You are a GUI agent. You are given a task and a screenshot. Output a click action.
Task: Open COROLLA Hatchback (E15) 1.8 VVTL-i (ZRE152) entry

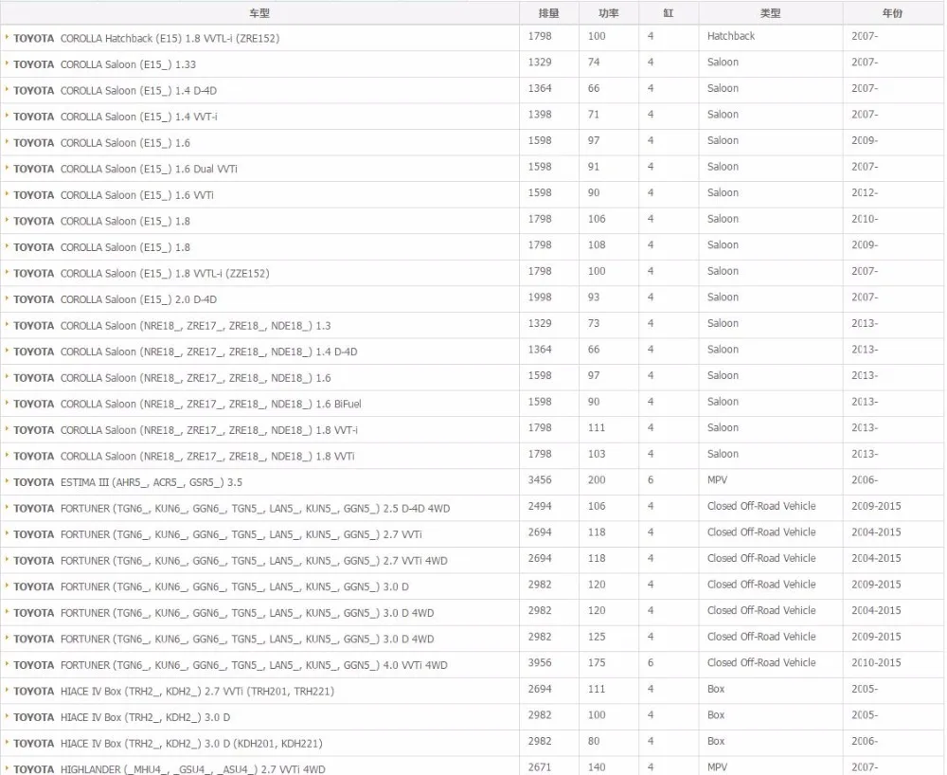[146, 39]
